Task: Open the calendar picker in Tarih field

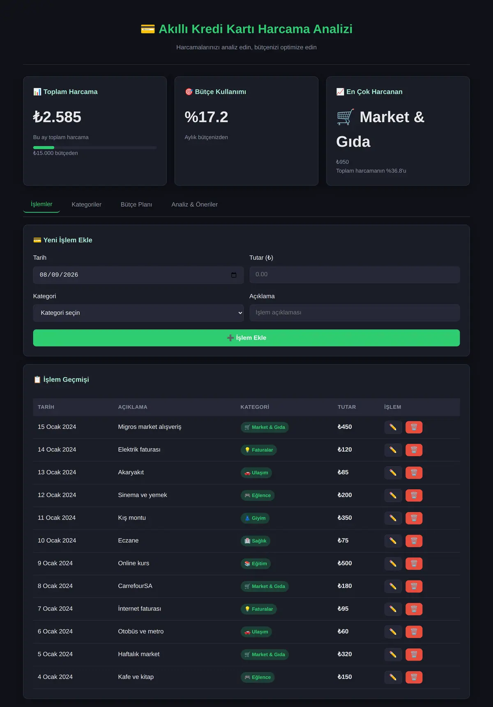Action: tap(234, 275)
